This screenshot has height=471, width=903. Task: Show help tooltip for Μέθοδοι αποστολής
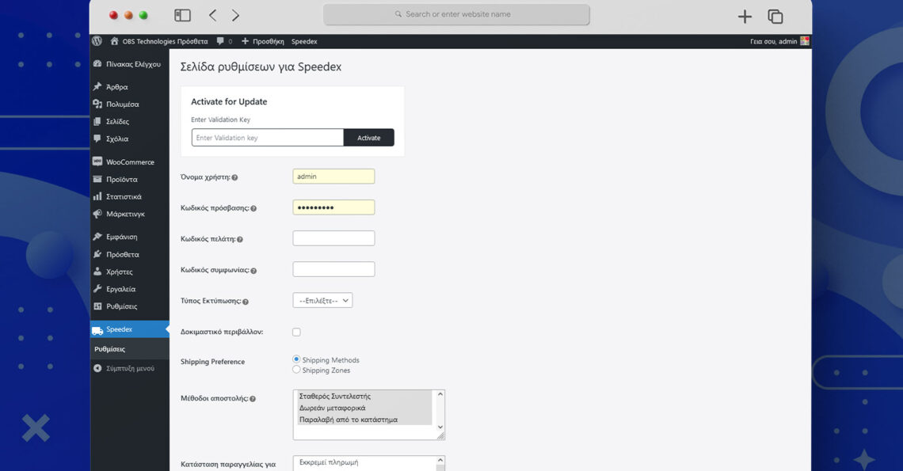point(252,399)
